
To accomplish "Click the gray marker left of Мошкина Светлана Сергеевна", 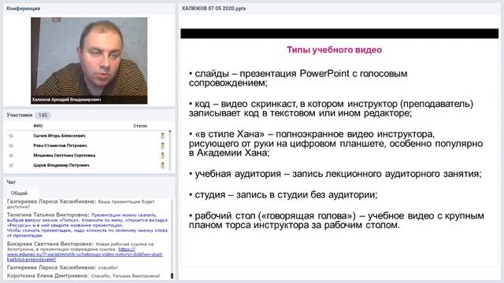I will click(11, 156).
